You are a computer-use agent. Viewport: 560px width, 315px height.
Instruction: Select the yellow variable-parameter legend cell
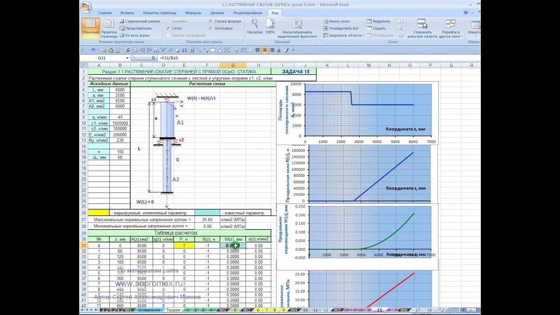tap(98, 213)
